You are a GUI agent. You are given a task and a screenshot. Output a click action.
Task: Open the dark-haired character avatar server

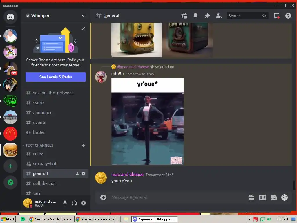coord(10,85)
